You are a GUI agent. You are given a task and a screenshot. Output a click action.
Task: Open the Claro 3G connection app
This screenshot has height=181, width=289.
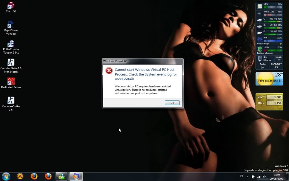click(11, 6)
